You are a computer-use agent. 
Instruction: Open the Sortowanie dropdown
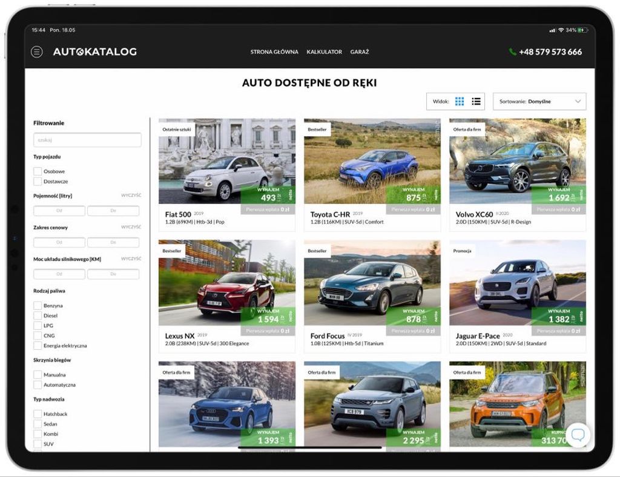(539, 102)
